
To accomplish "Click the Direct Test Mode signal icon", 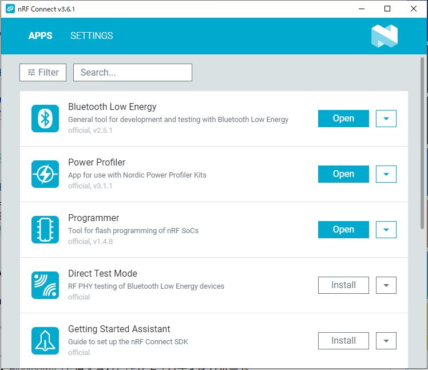I will pos(45,285).
